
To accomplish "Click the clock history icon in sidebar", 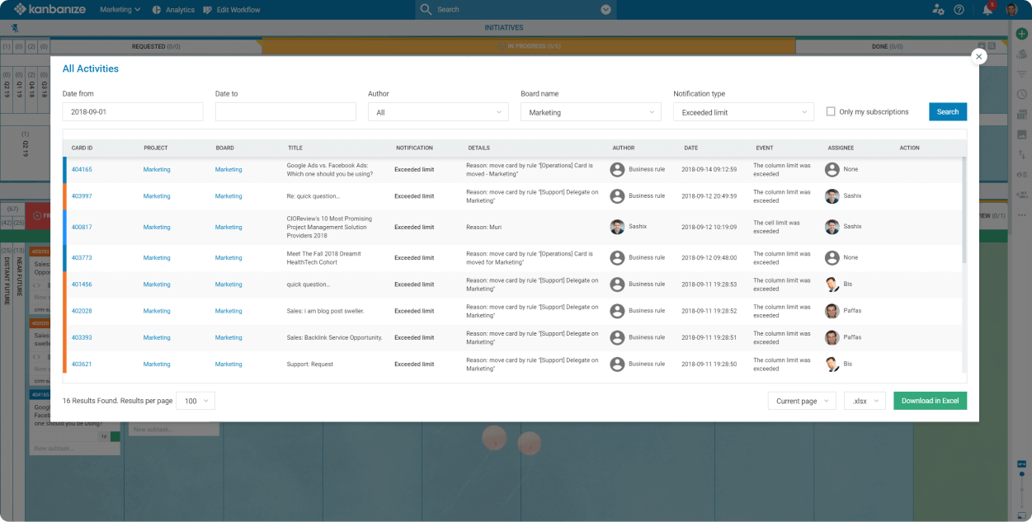I will [1021, 94].
